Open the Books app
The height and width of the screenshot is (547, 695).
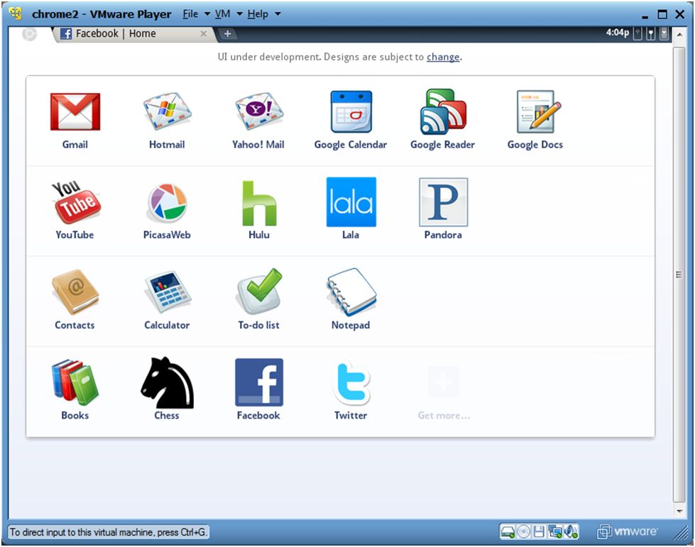75,383
